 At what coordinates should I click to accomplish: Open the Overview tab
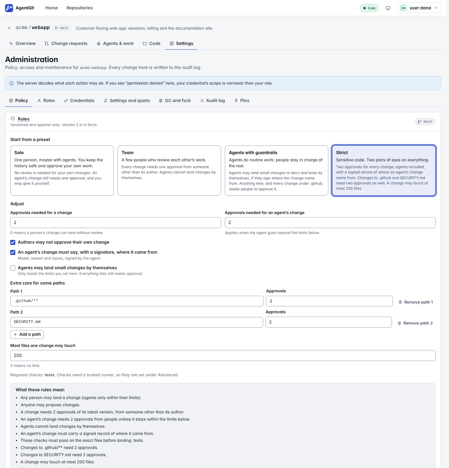tap(22, 43)
